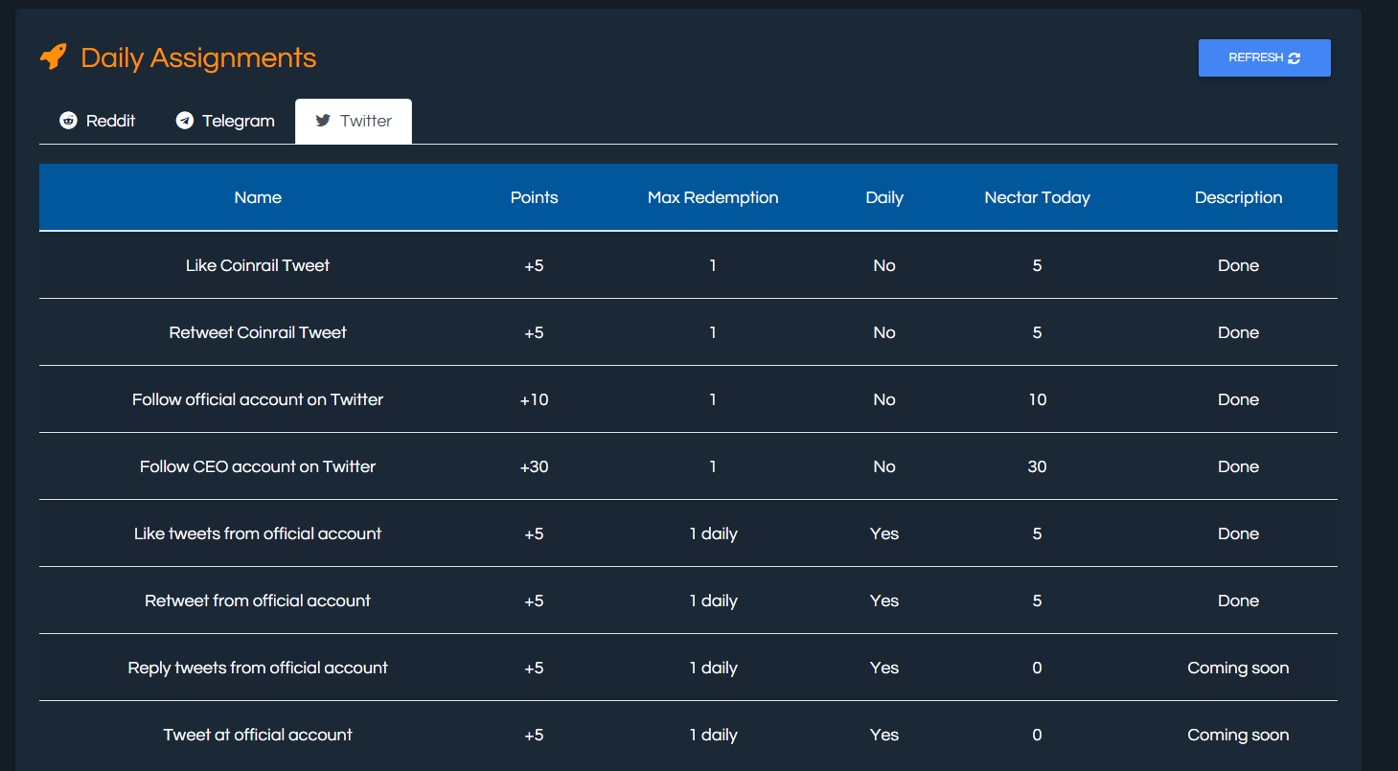
Task: Select 'Follow CEO account on Twitter' name
Action: tap(258, 466)
